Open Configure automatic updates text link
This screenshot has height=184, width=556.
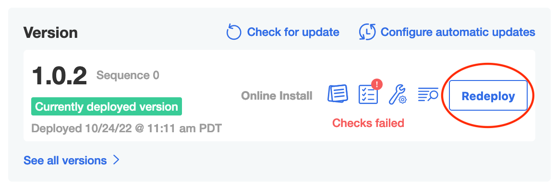pos(458,32)
